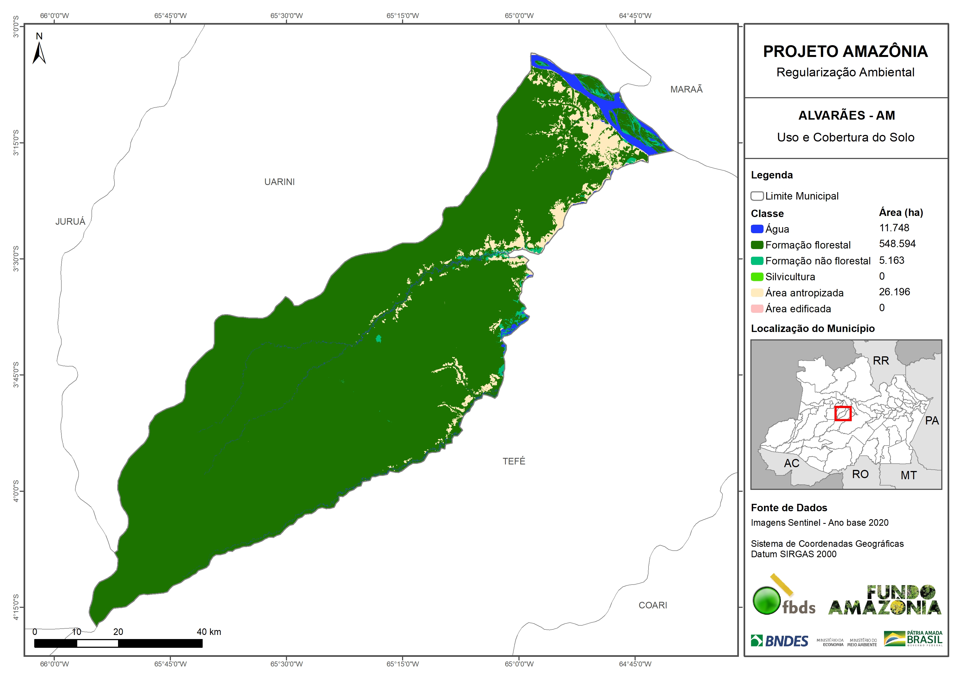Click the BNDES logo

[x=779, y=641]
